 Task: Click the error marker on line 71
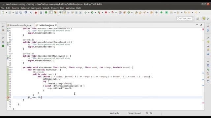click(8, 97)
